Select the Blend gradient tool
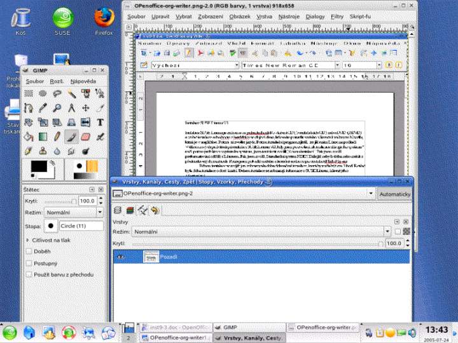The image size is (458, 343). click(43, 137)
